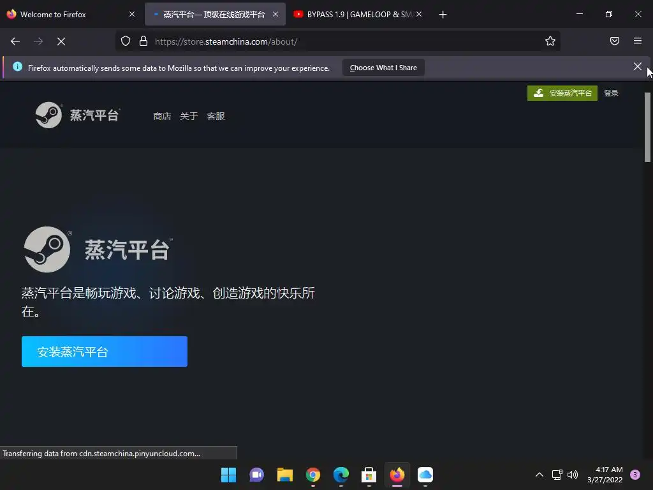Open Microsoft Store from the taskbar
653x490 pixels.
369,475
